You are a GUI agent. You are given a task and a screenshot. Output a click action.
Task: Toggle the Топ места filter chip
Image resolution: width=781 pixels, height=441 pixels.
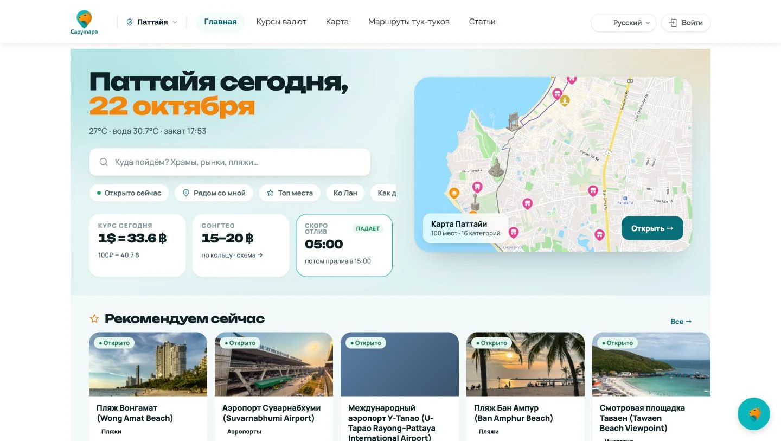tap(290, 193)
